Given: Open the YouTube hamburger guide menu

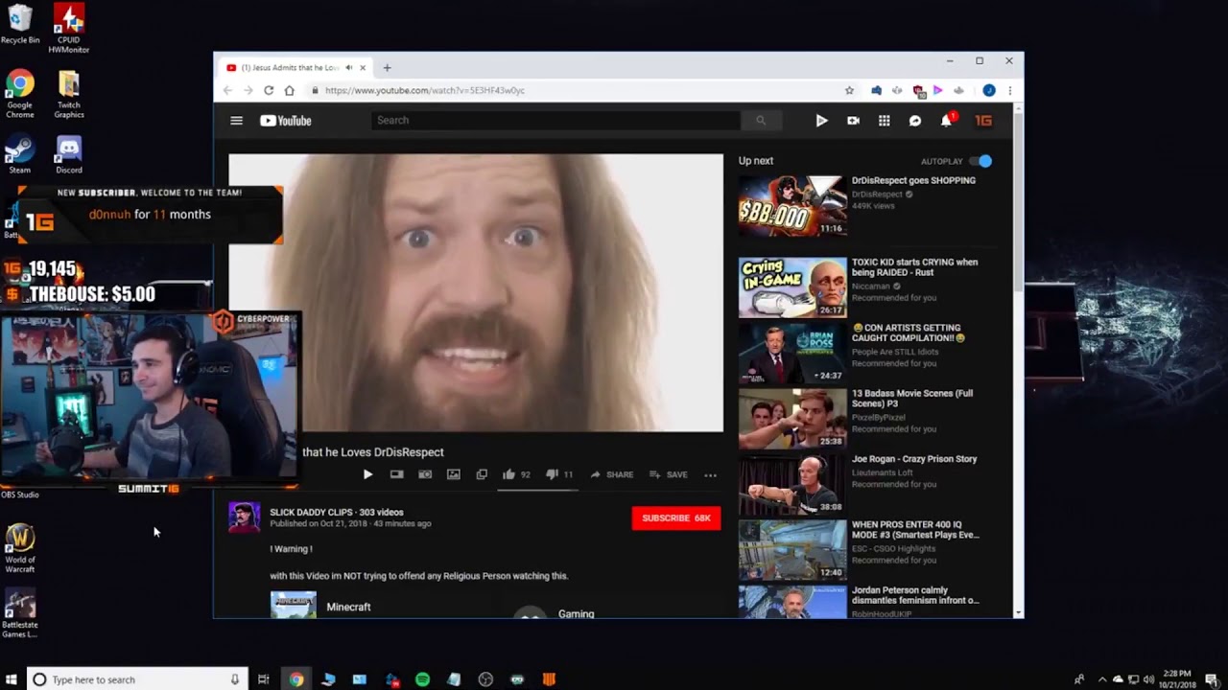Looking at the screenshot, I should [236, 121].
